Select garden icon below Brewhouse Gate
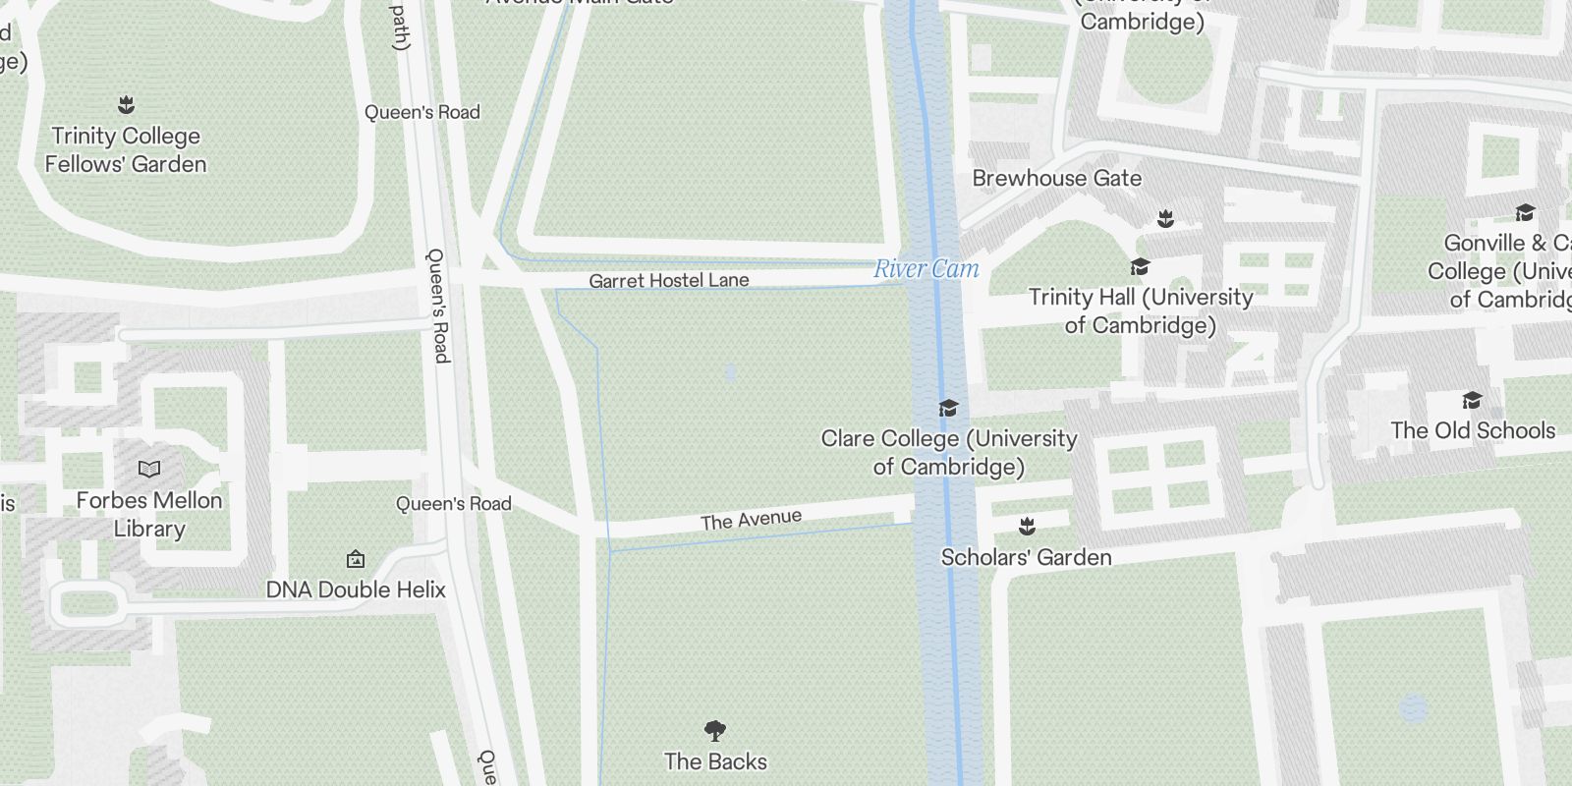 1165,218
